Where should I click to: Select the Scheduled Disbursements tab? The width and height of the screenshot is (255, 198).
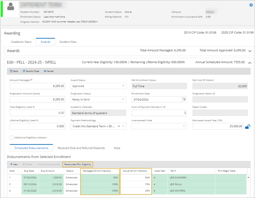32,148
